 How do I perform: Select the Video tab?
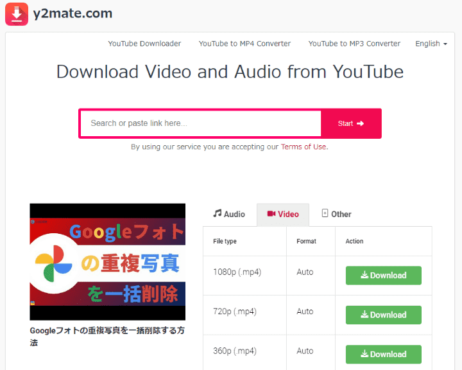(283, 214)
